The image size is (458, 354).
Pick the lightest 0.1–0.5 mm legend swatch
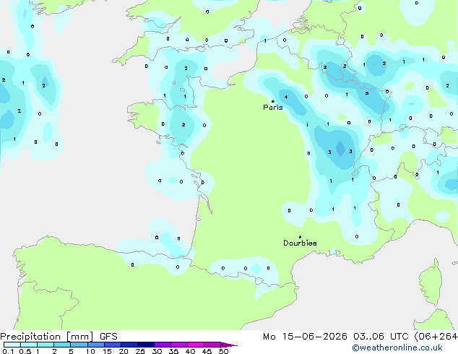click(12, 345)
